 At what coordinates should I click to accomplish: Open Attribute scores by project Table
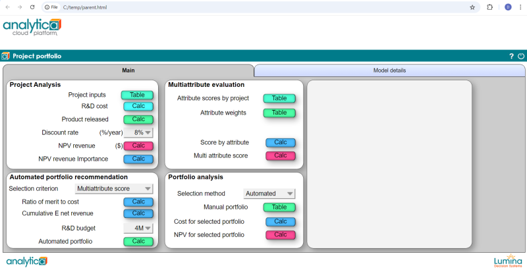(x=279, y=98)
